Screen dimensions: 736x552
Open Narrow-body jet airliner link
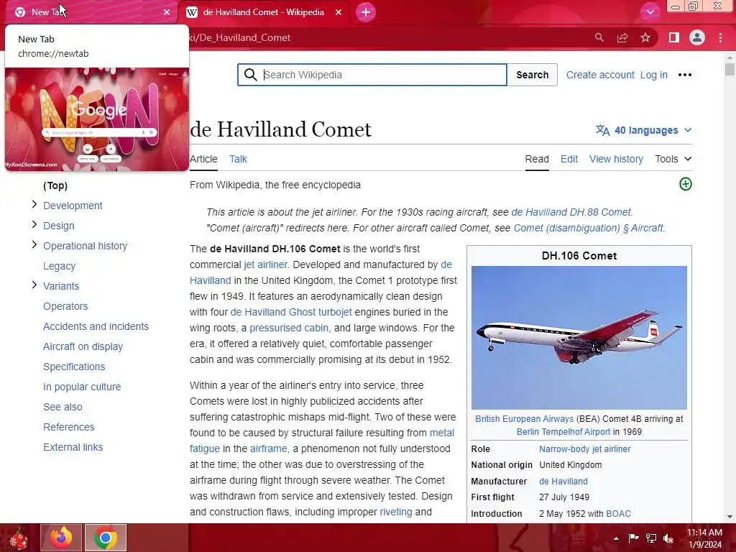pyautogui.click(x=585, y=449)
